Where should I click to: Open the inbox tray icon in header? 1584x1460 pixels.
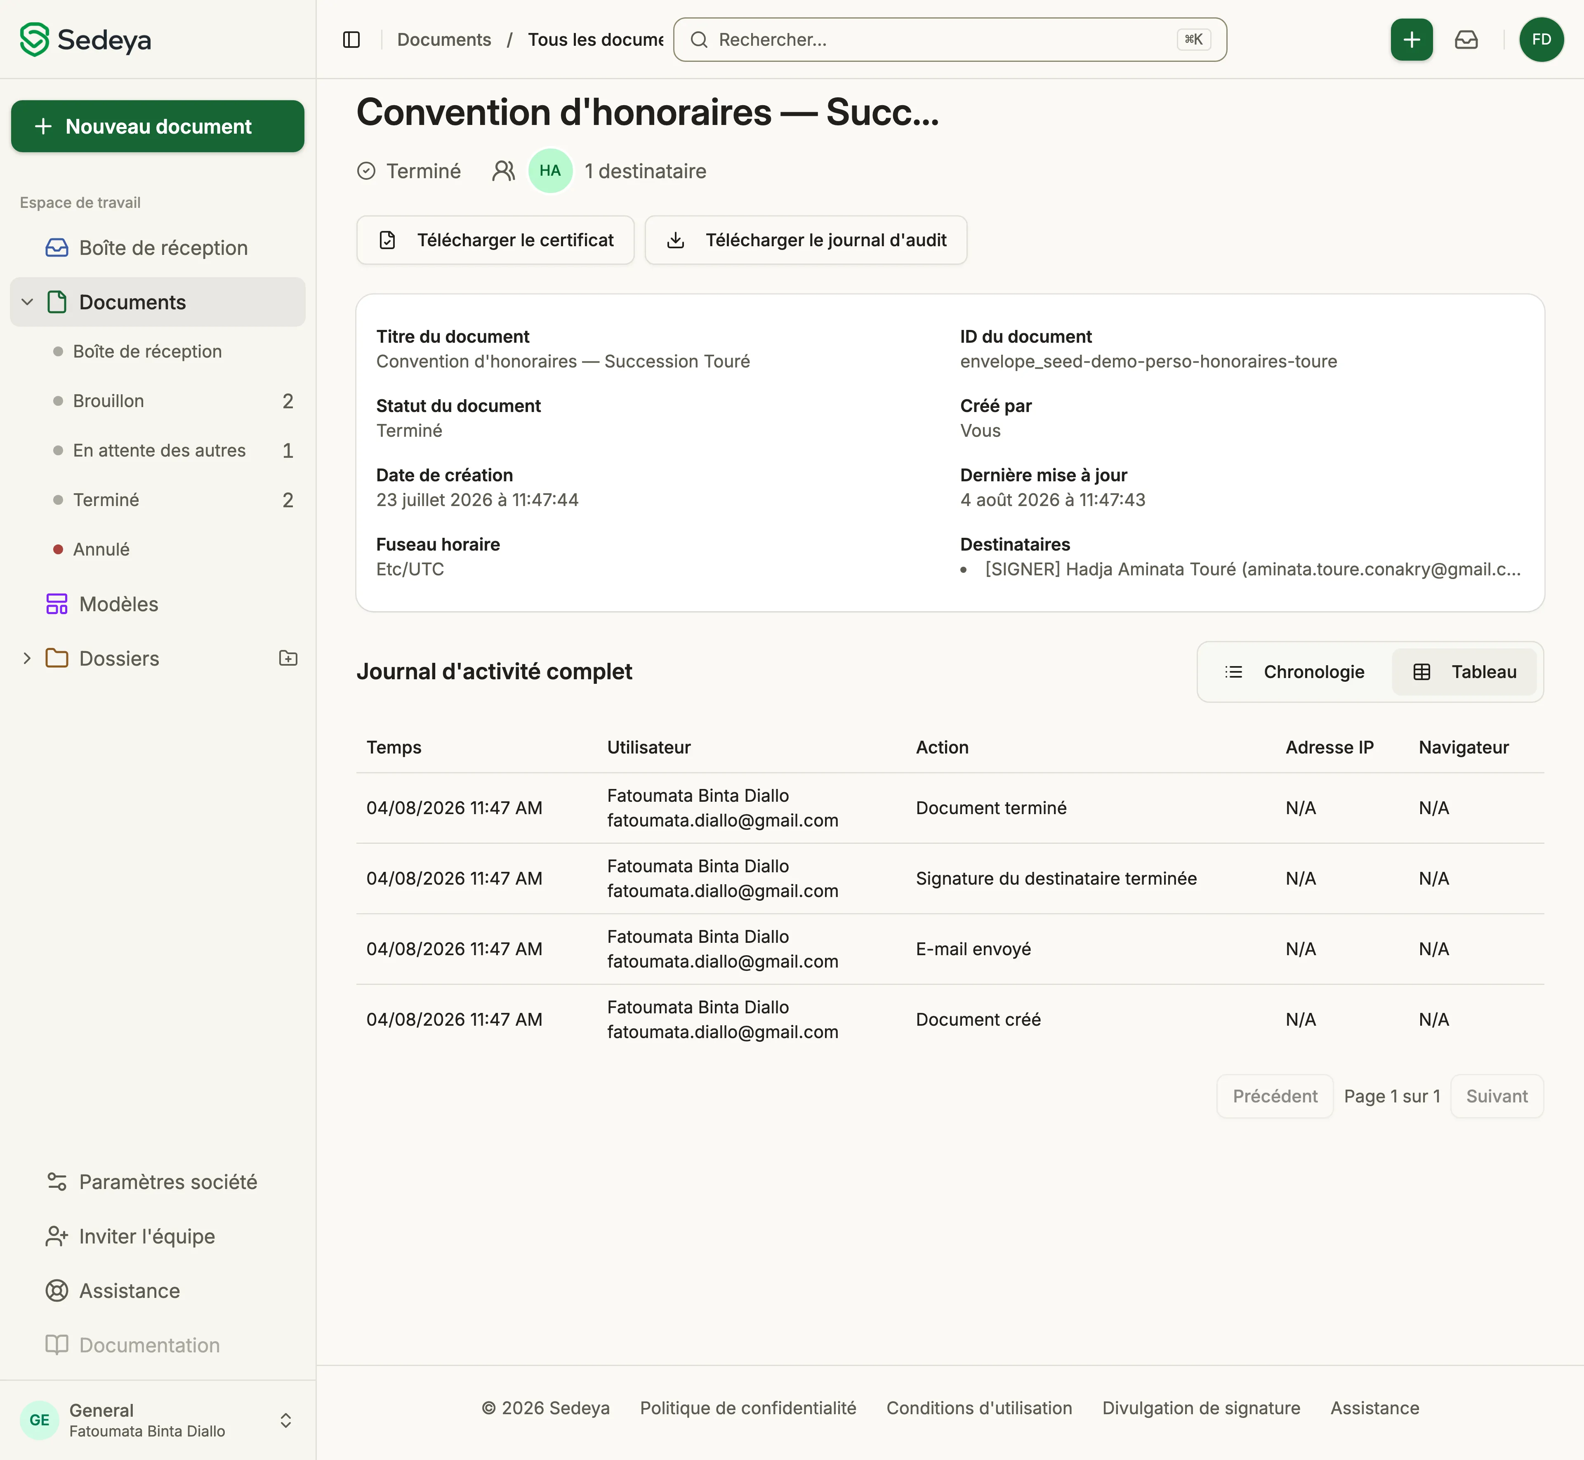[1466, 40]
